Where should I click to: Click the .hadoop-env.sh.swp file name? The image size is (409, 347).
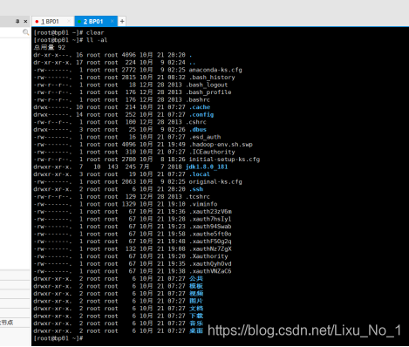click(x=221, y=145)
